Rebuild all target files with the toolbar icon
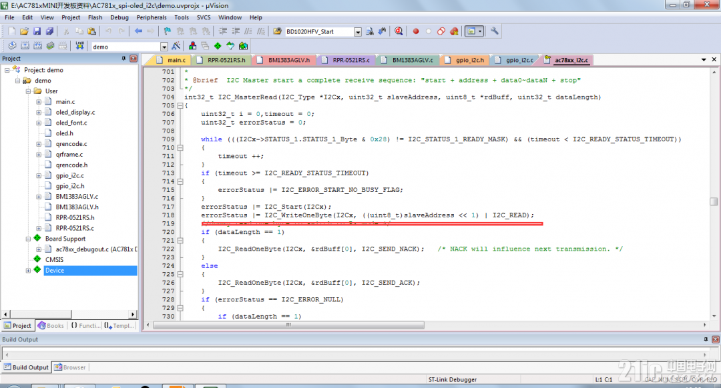The width and height of the screenshot is (721, 388). pyautogui.click(x=37, y=46)
